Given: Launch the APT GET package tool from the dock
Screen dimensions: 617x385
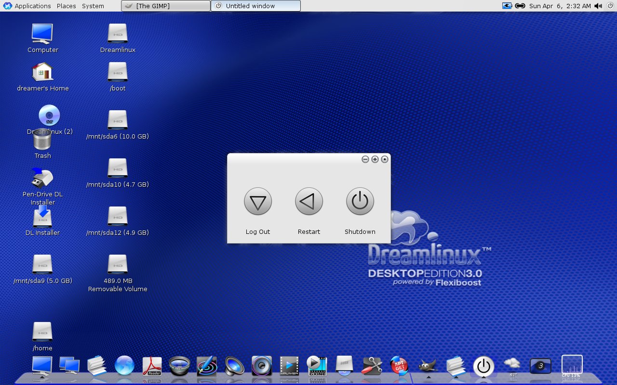Looking at the screenshot, I should [x=399, y=366].
